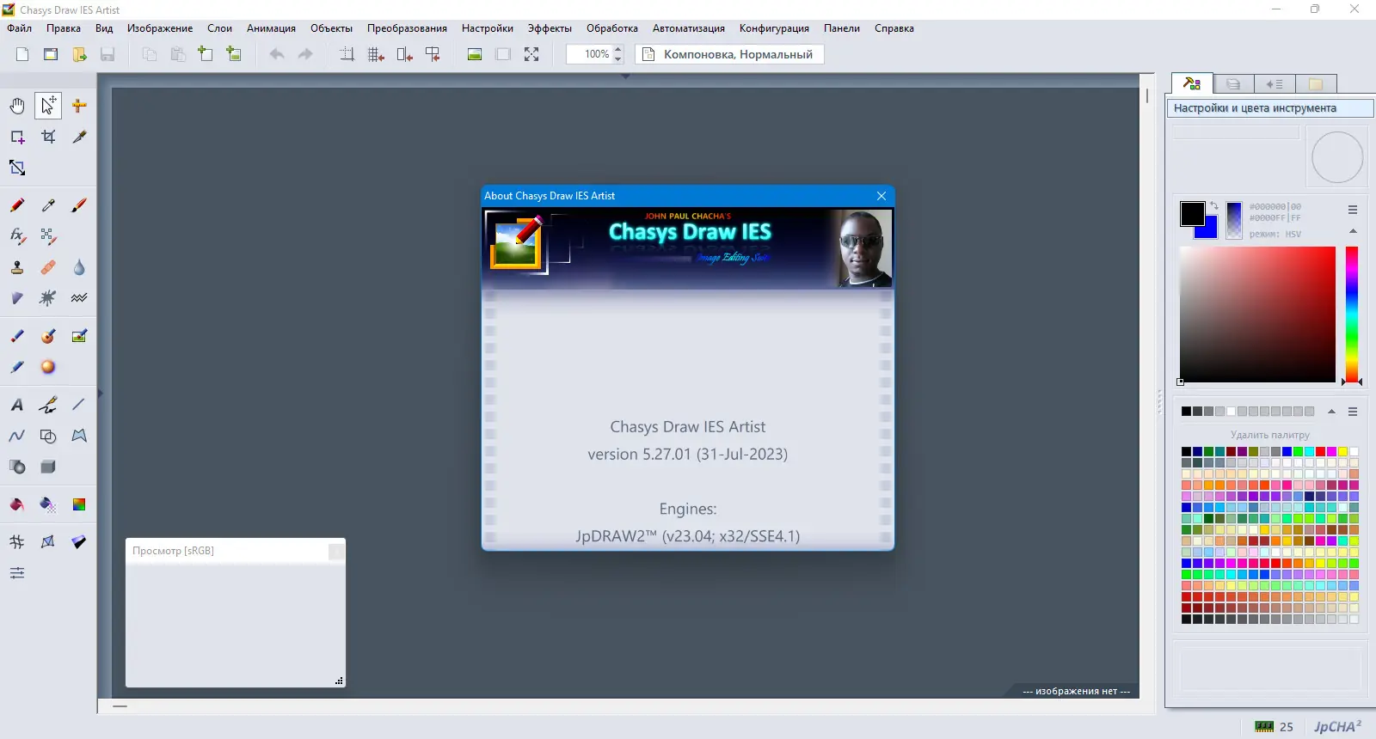Select the rainbow Gradient tool
This screenshot has width=1376, height=739.
click(79, 504)
